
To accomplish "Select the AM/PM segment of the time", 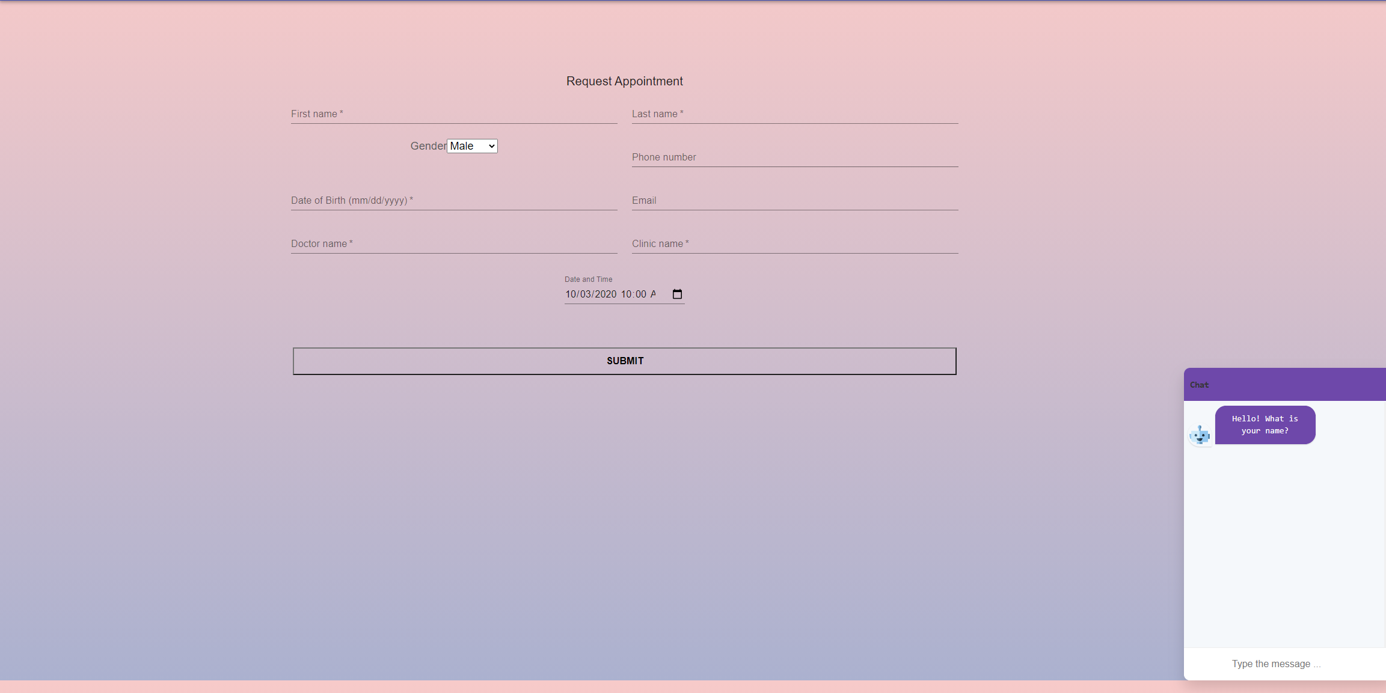I will 653,294.
